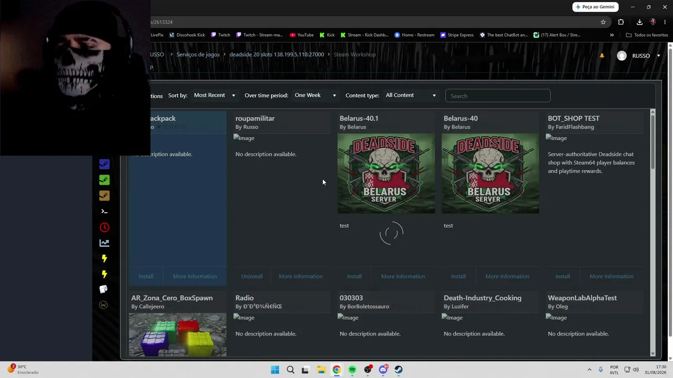Open OBS Studio from the taskbar

tap(368, 370)
